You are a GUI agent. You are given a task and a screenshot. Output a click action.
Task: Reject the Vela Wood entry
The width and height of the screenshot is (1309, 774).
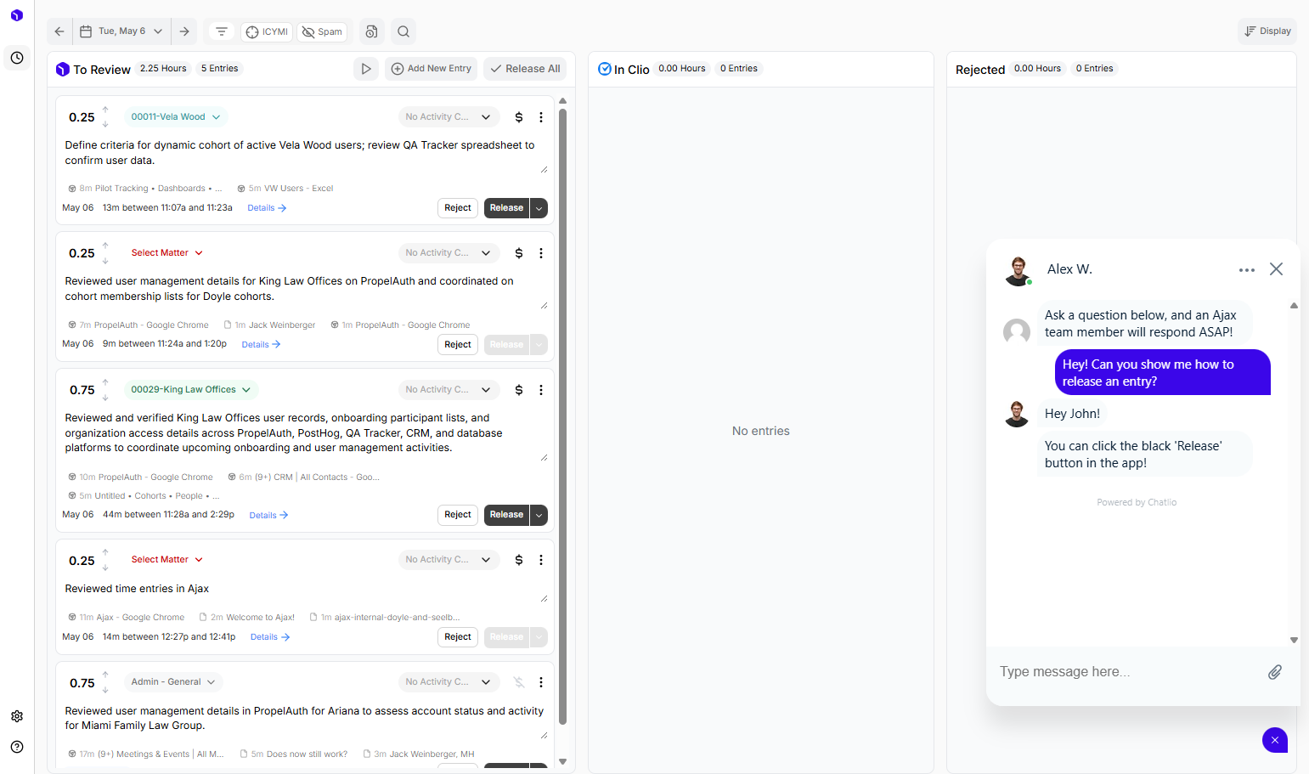tap(458, 208)
